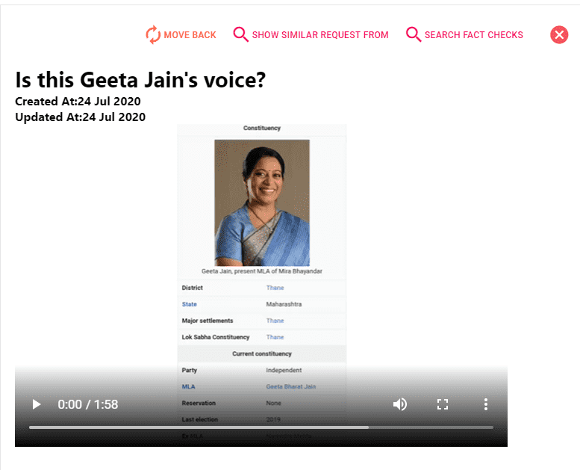This screenshot has width=580, height=470.
Task: Click the Major settlements Thane link
Action: coord(275,321)
